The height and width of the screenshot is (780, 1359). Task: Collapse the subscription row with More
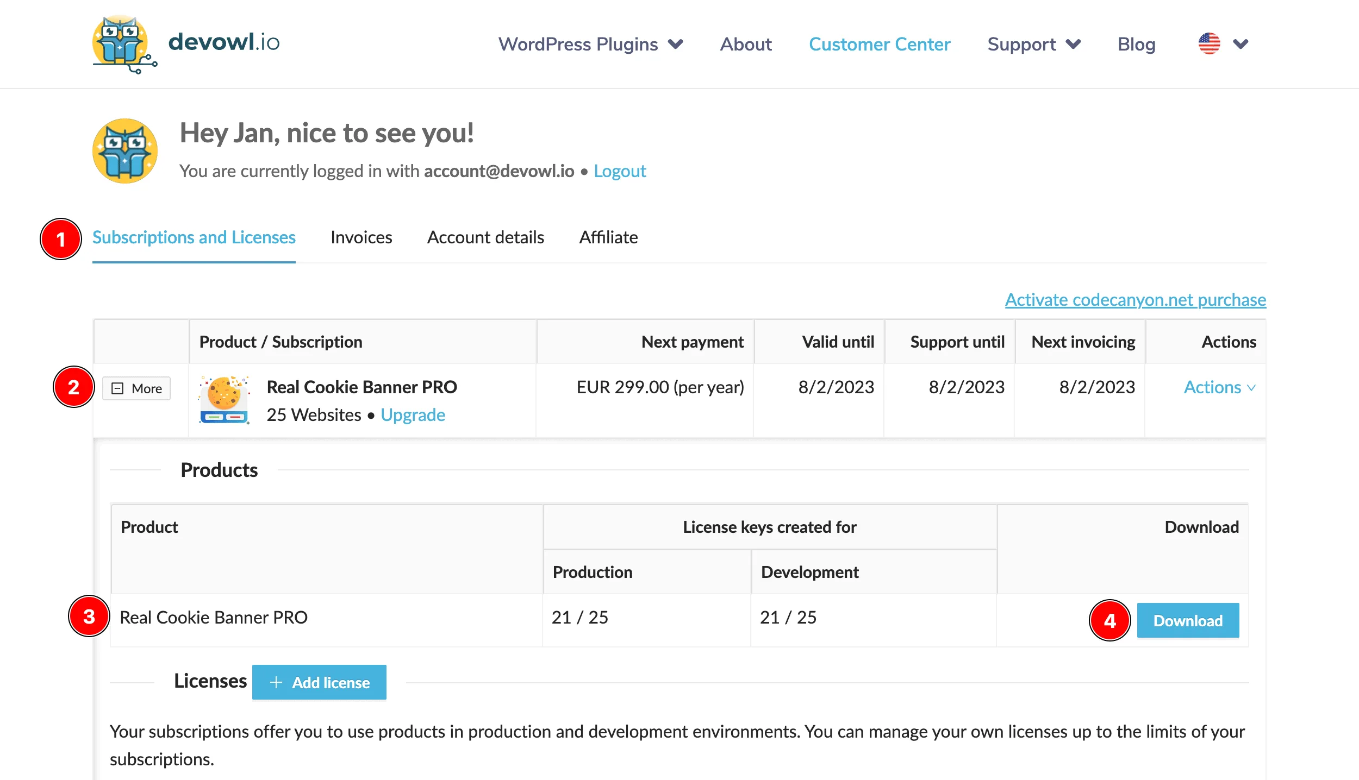coord(136,388)
